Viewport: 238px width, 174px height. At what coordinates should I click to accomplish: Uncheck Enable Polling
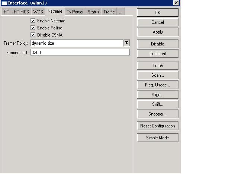pos(33,28)
